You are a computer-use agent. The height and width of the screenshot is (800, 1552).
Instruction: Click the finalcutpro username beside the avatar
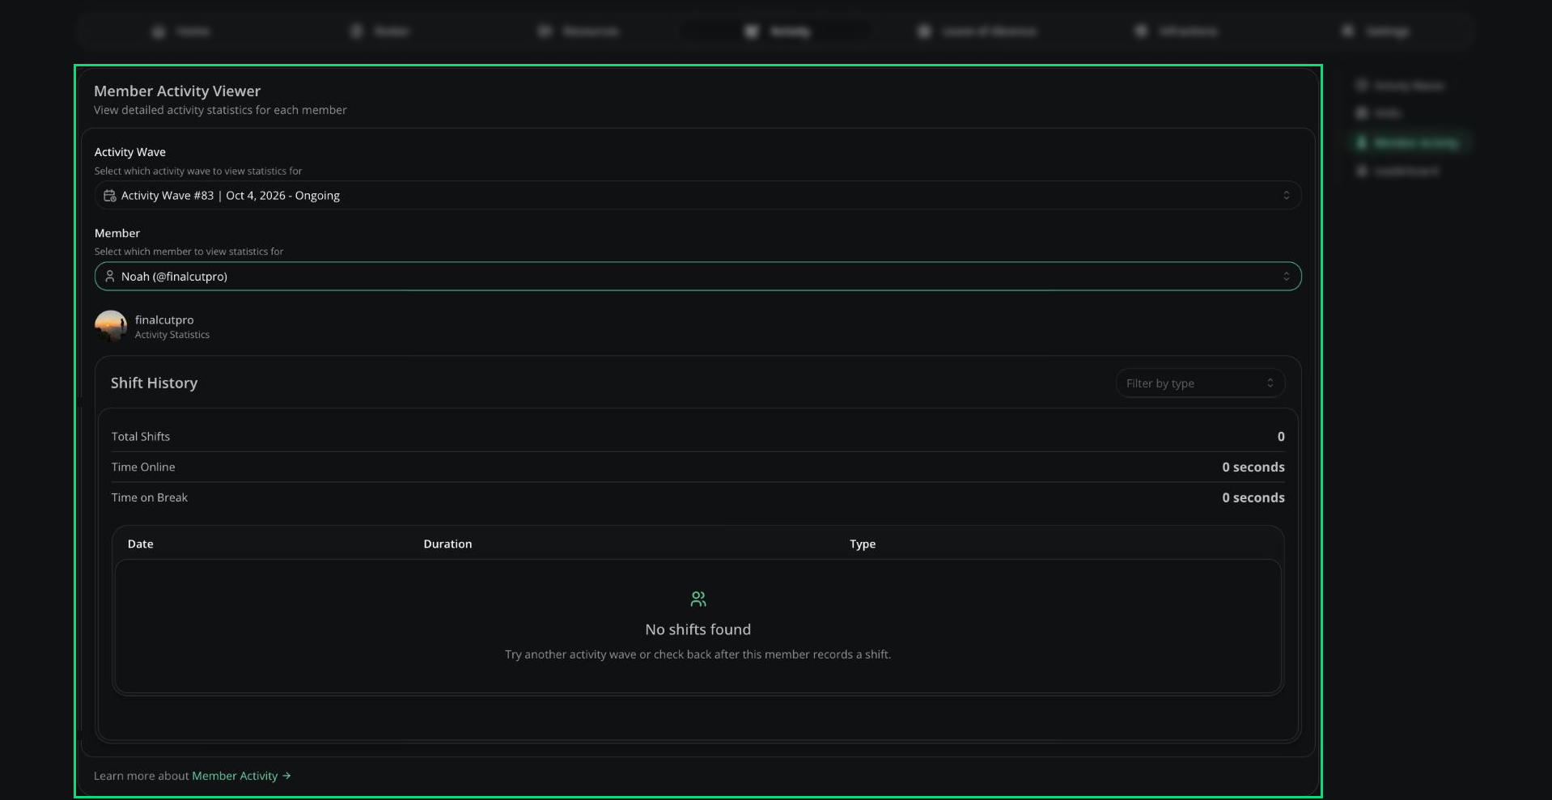coord(164,320)
